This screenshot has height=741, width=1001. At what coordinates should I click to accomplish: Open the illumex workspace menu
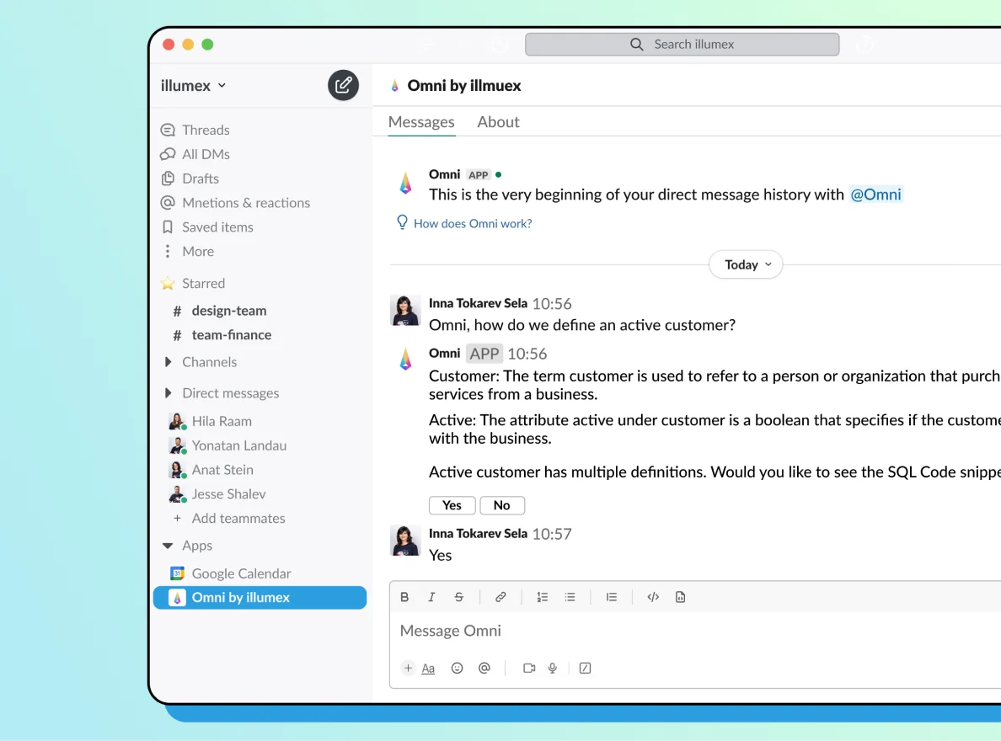point(194,85)
